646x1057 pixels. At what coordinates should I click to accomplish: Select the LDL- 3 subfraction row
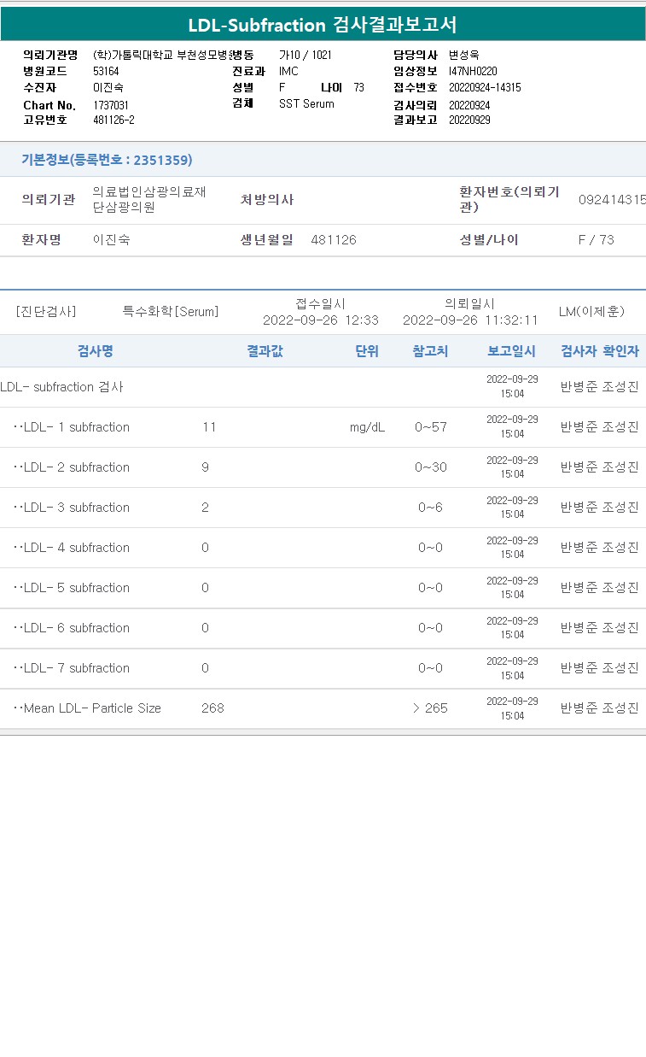(x=323, y=508)
